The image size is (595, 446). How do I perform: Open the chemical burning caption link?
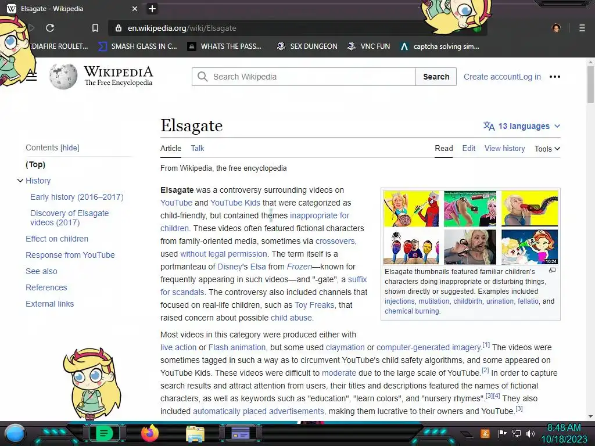click(x=412, y=311)
